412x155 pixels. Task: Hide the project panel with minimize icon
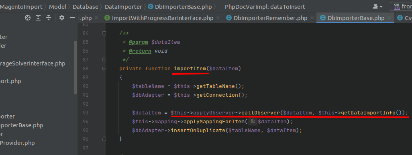(72, 18)
